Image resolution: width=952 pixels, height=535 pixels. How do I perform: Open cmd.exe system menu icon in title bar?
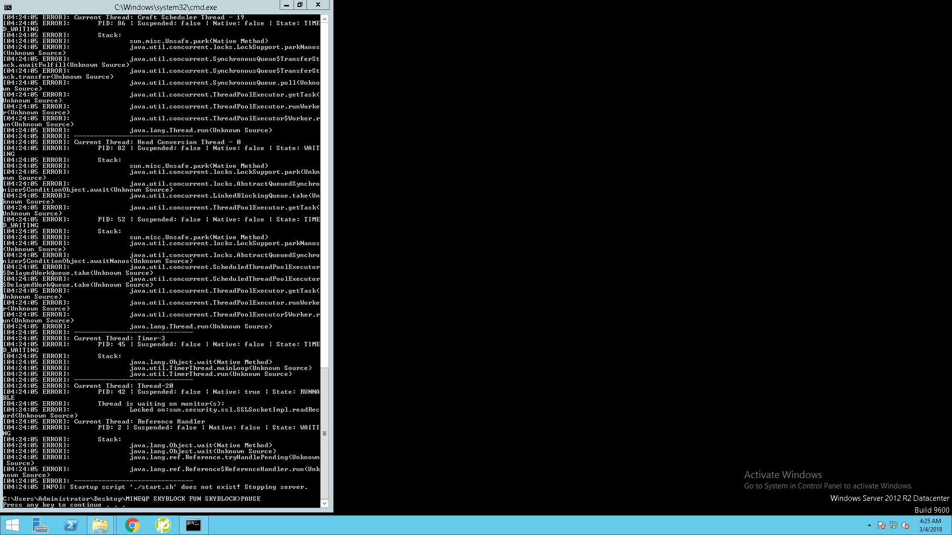pyautogui.click(x=7, y=7)
